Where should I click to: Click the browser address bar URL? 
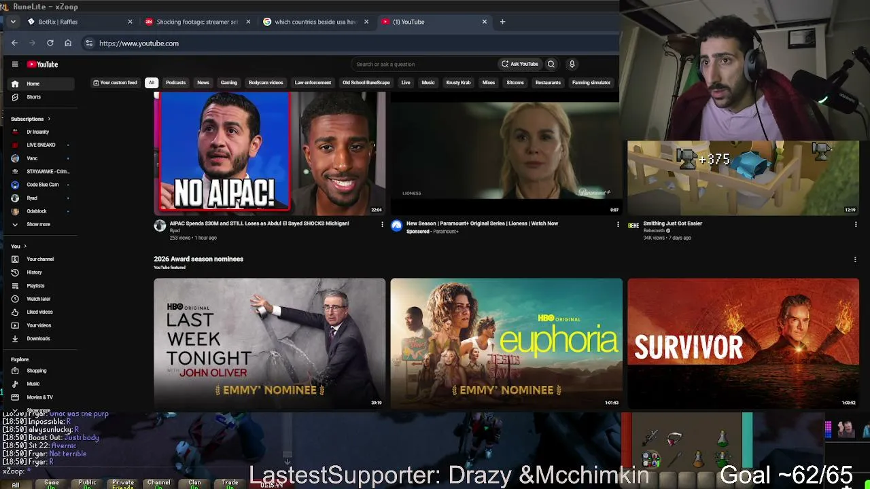(139, 43)
